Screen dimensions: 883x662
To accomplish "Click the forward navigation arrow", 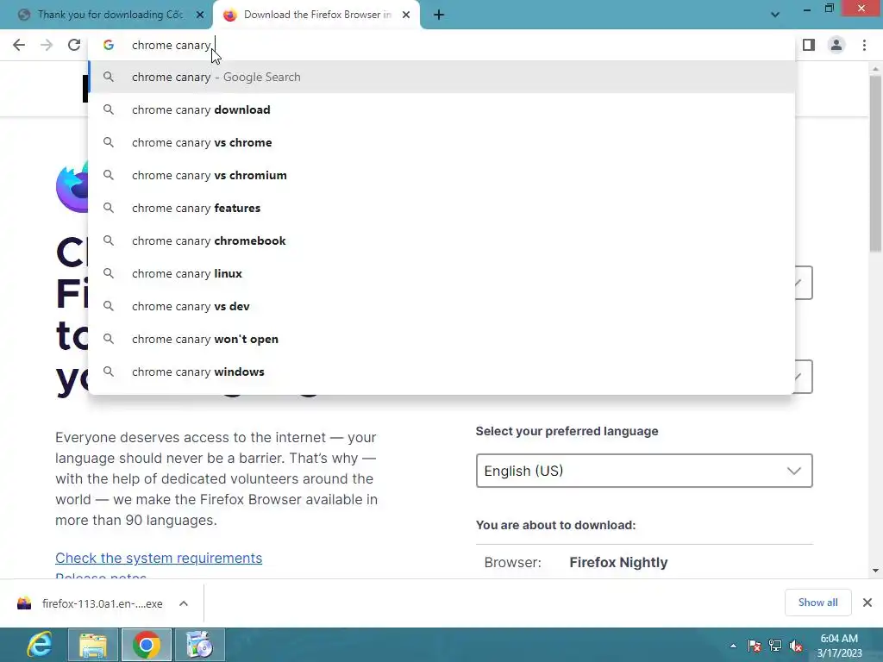I will [47, 45].
